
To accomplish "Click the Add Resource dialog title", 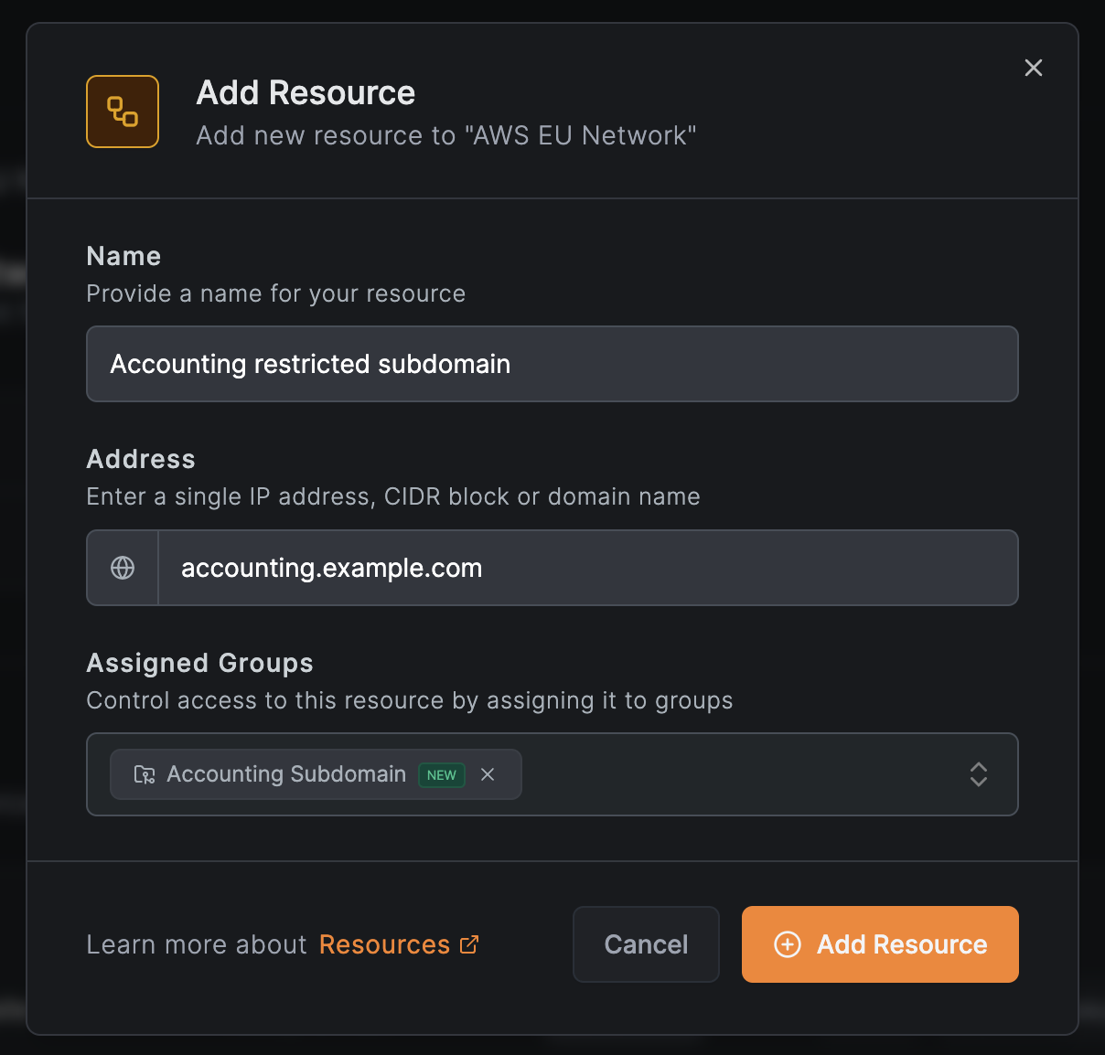I will [305, 91].
